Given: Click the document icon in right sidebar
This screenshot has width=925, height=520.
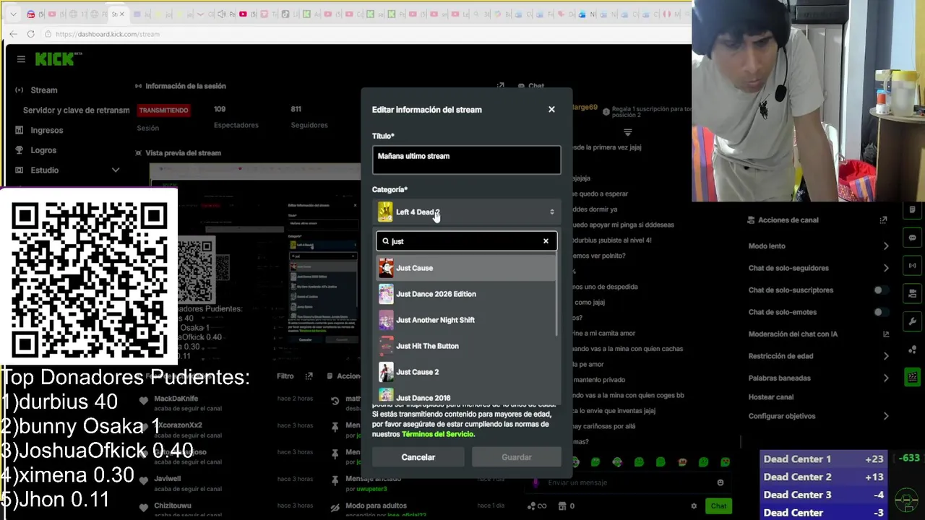Looking at the screenshot, I should pos(912,209).
